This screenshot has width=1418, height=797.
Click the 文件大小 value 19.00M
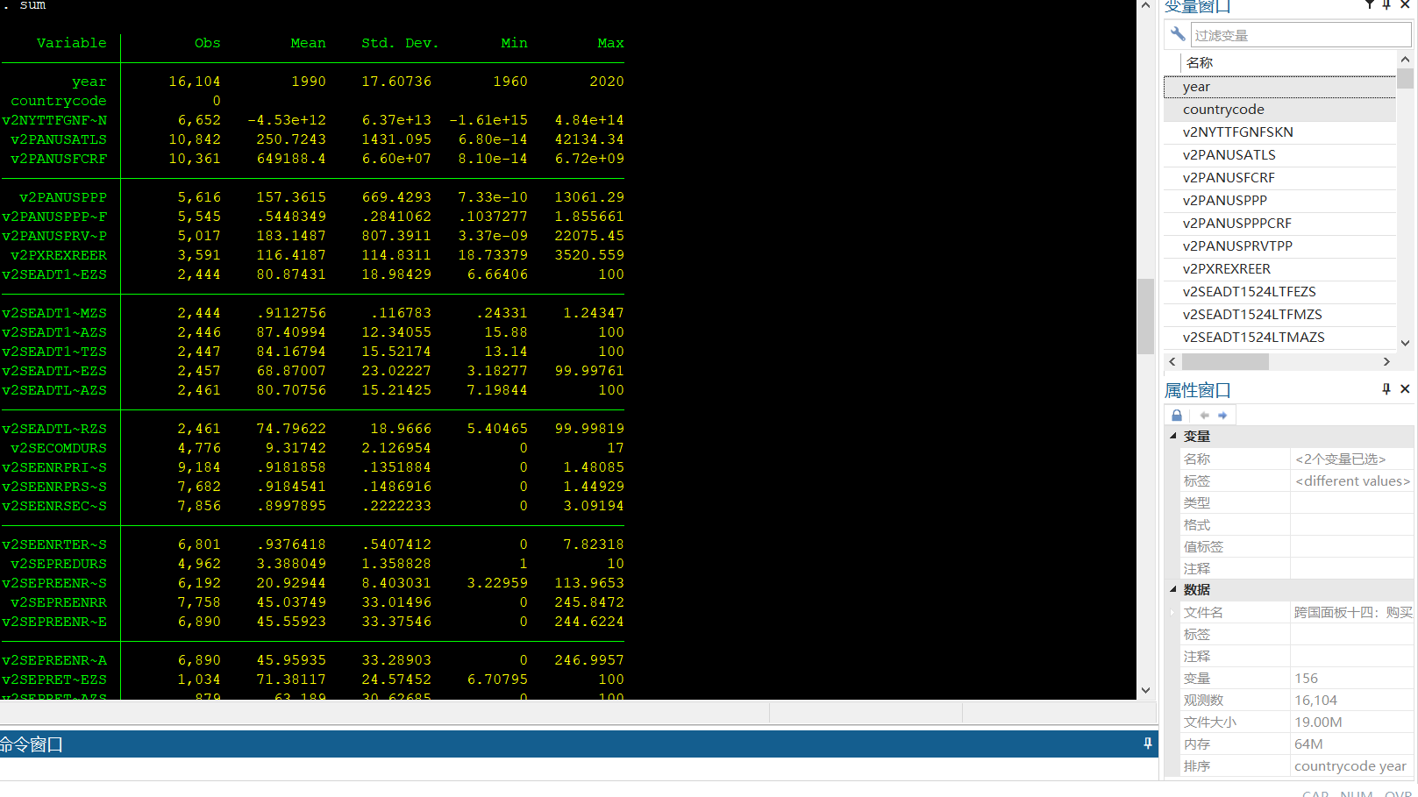pyautogui.click(x=1351, y=722)
